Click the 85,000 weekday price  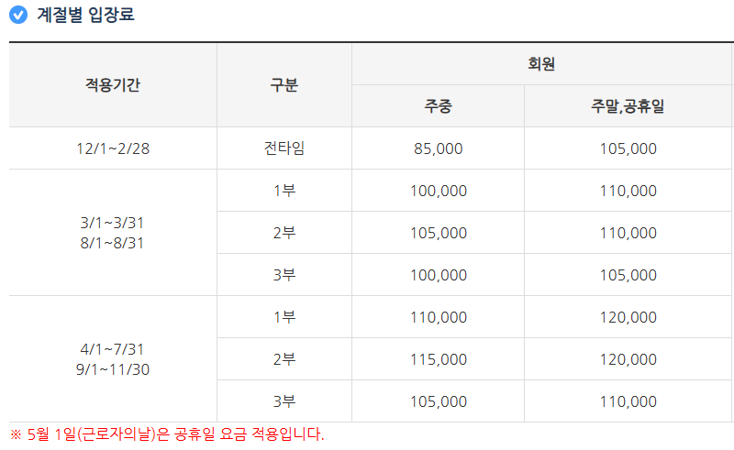coord(438,148)
